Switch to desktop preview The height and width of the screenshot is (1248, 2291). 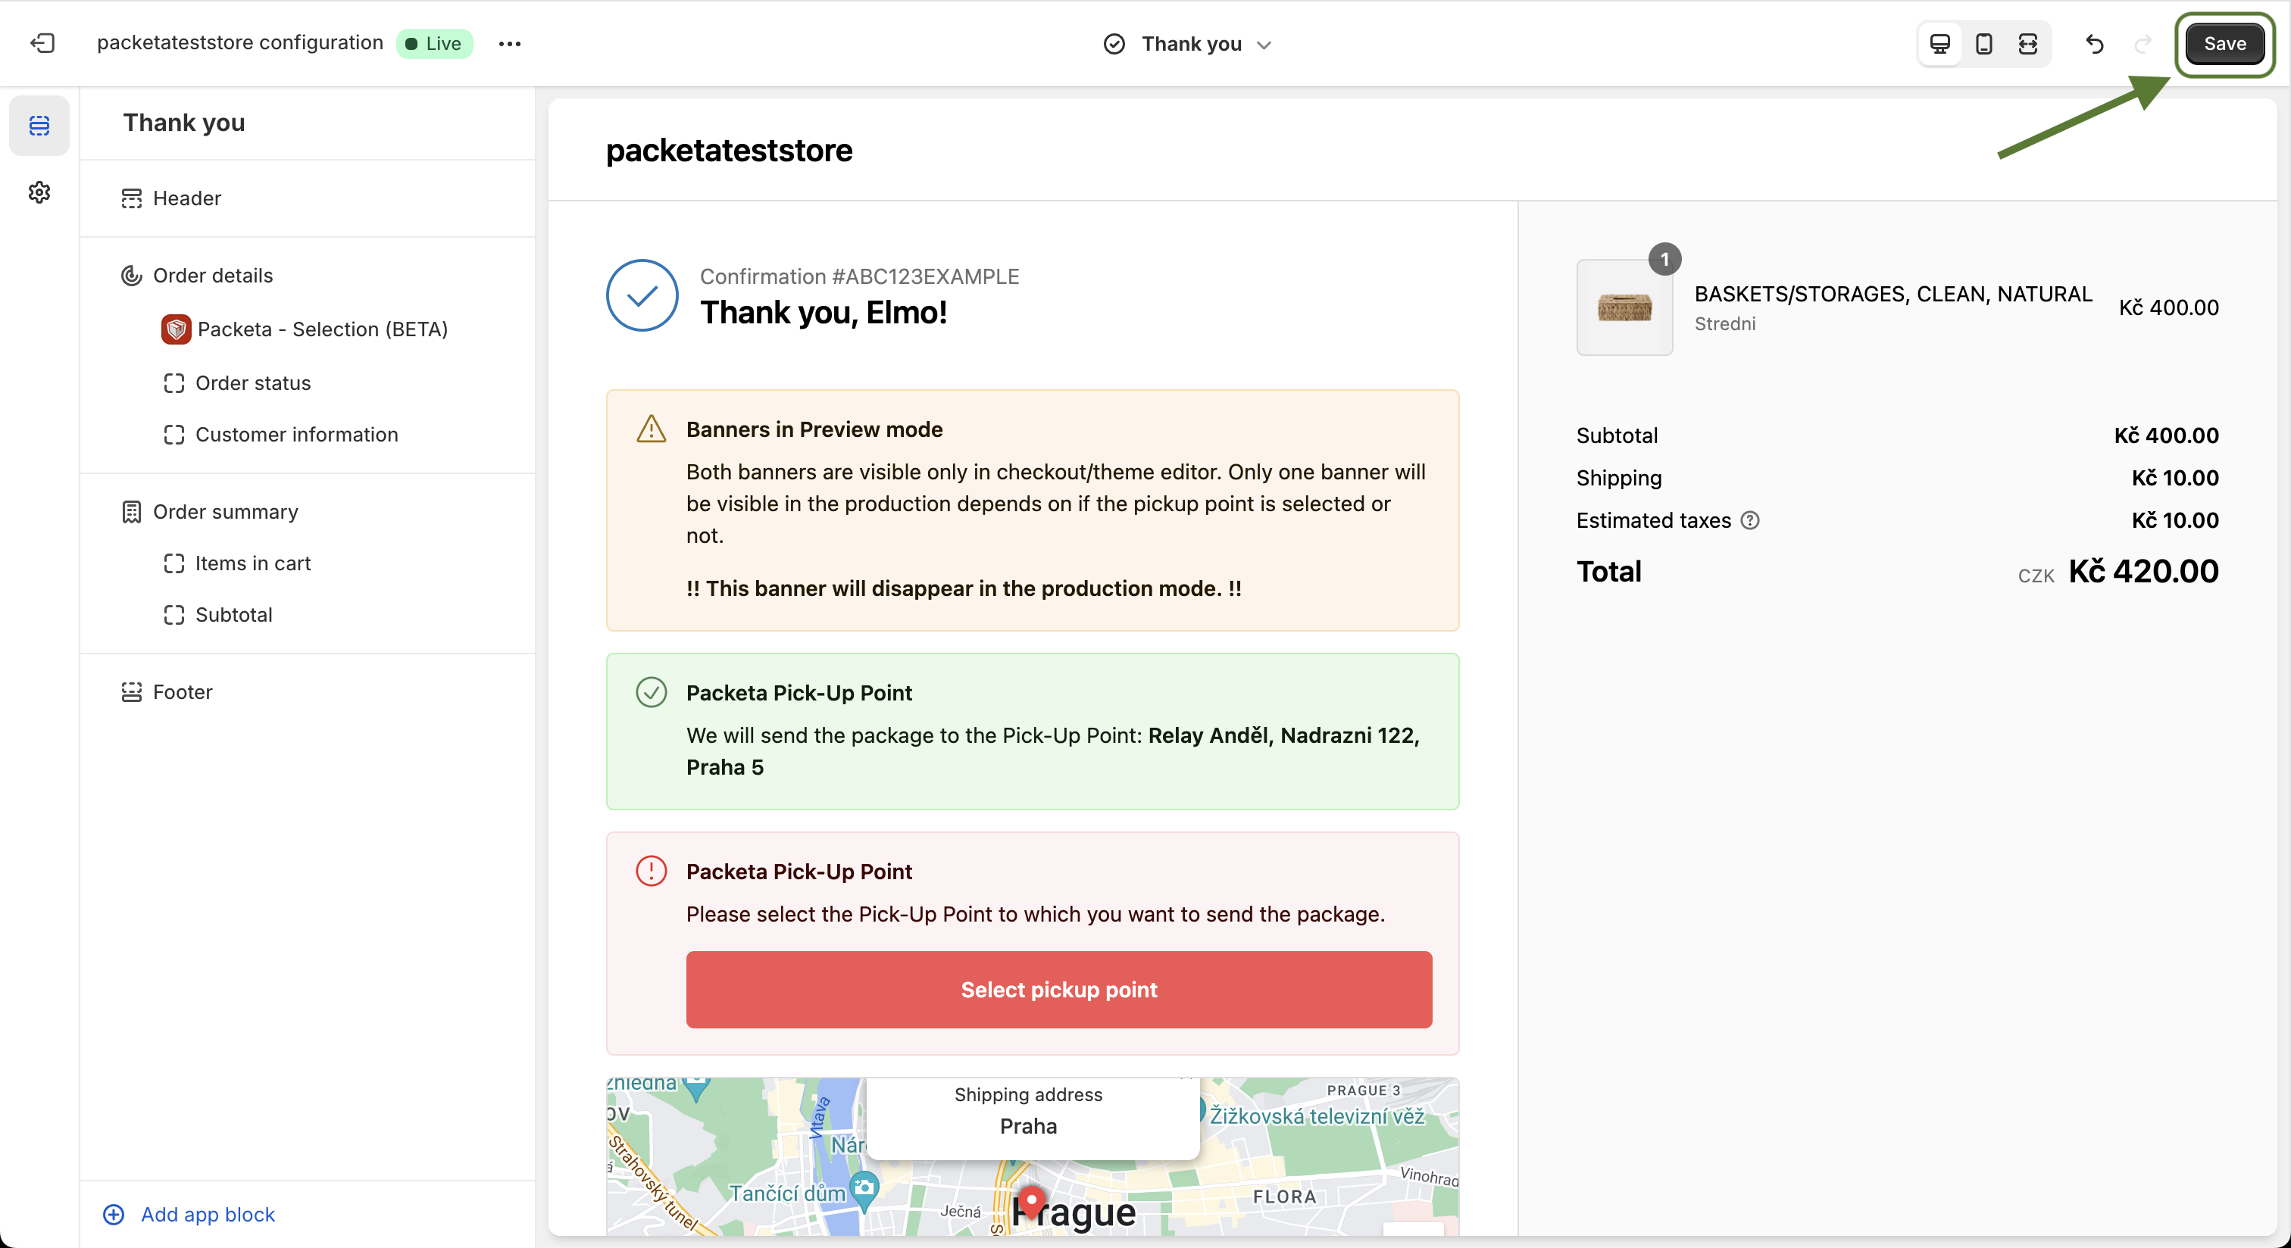pos(1939,44)
